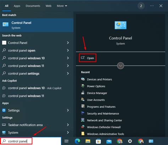
Task: Click the rewards badge showing 2
Action: pyautogui.click(x=141, y=6)
